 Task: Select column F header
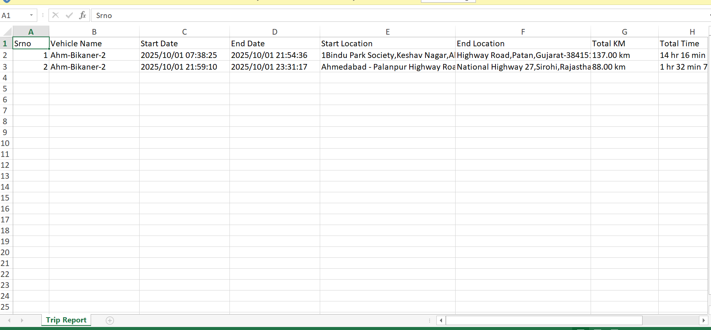[x=523, y=32]
